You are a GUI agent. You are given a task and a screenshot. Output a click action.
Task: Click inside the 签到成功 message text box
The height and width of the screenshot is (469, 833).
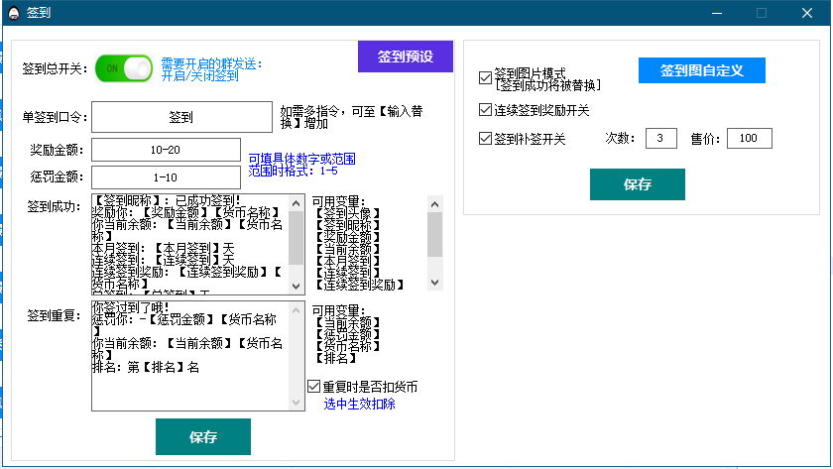(188, 244)
